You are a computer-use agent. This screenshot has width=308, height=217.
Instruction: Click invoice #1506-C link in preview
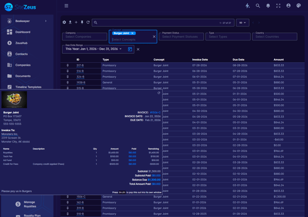155,112
